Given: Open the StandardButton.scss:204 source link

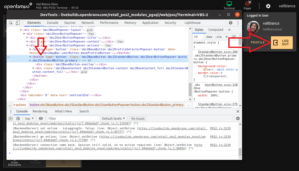Looking at the screenshot, I should pyautogui.click(x=218, y=52).
